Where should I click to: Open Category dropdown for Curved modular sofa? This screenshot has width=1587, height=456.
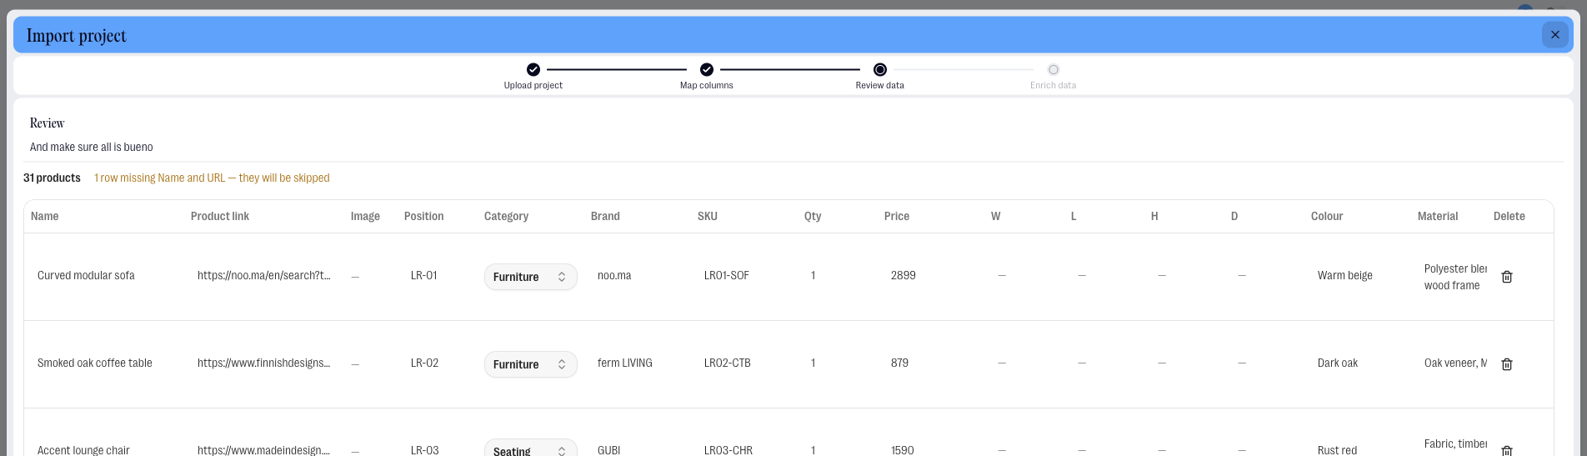coord(530,277)
